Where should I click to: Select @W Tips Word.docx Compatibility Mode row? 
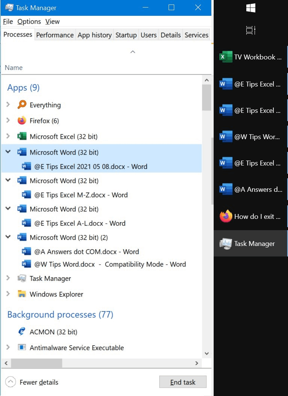[101, 264]
